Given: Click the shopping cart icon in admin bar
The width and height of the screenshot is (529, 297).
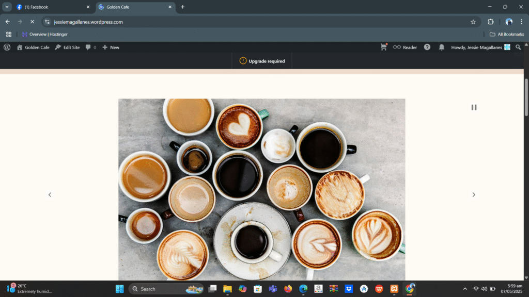Looking at the screenshot, I should point(383,47).
